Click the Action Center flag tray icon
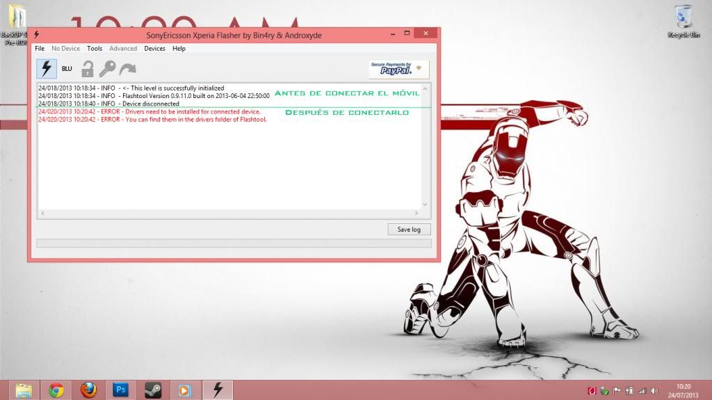The image size is (712, 400). [x=617, y=391]
